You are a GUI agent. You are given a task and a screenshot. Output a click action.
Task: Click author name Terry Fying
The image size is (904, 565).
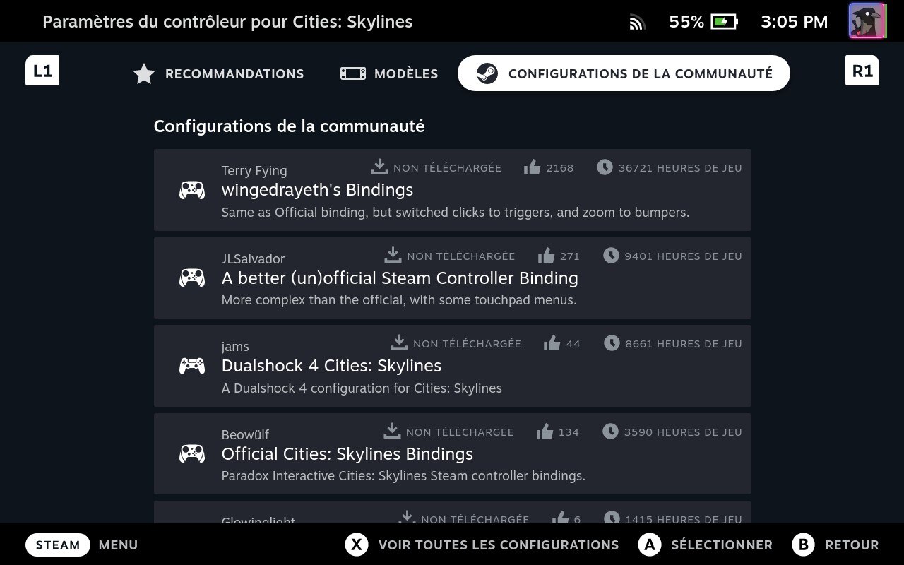(x=254, y=171)
